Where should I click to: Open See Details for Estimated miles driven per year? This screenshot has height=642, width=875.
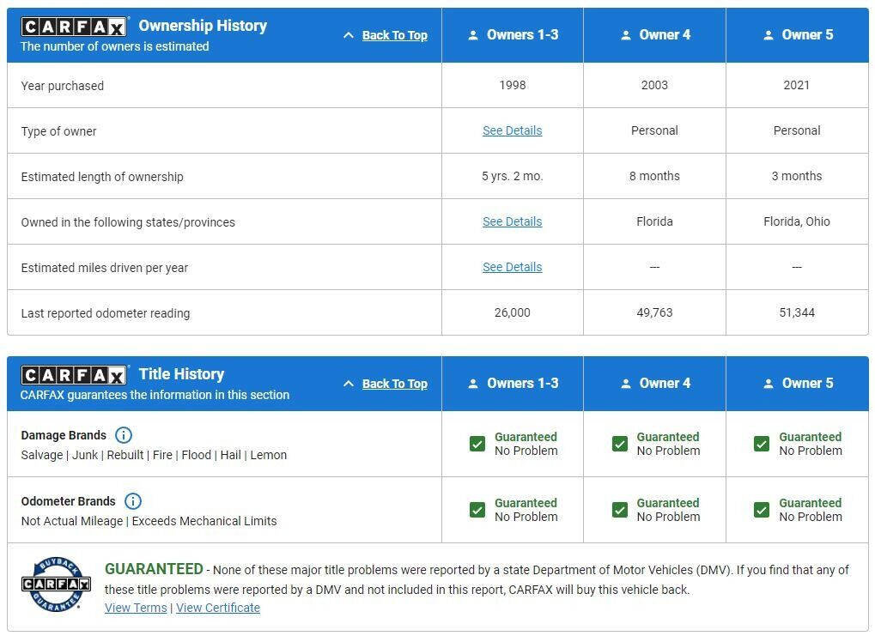pyautogui.click(x=512, y=267)
